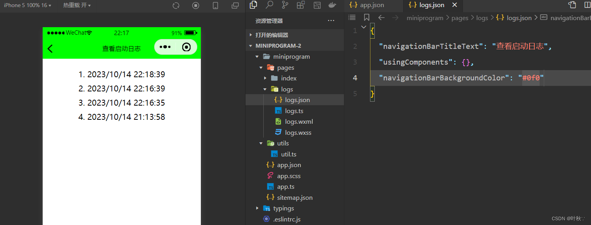Expand the typings folder
The height and width of the screenshot is (225, 591).
tap(257, 208)
